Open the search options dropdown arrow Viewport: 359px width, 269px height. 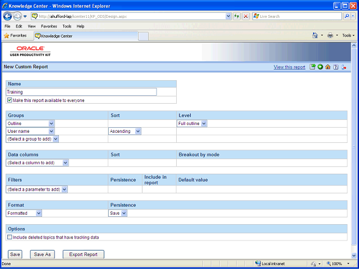click(353, 16)
